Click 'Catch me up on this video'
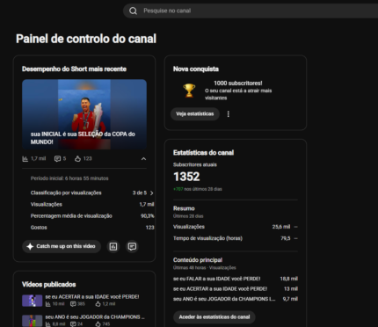Screen dimensions: 378x327 62,246
